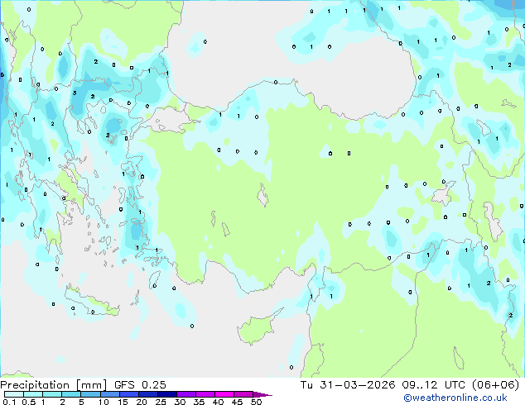Click the '50' legend scale value
This screenshot has height=405, width=525.
[257, 402]
